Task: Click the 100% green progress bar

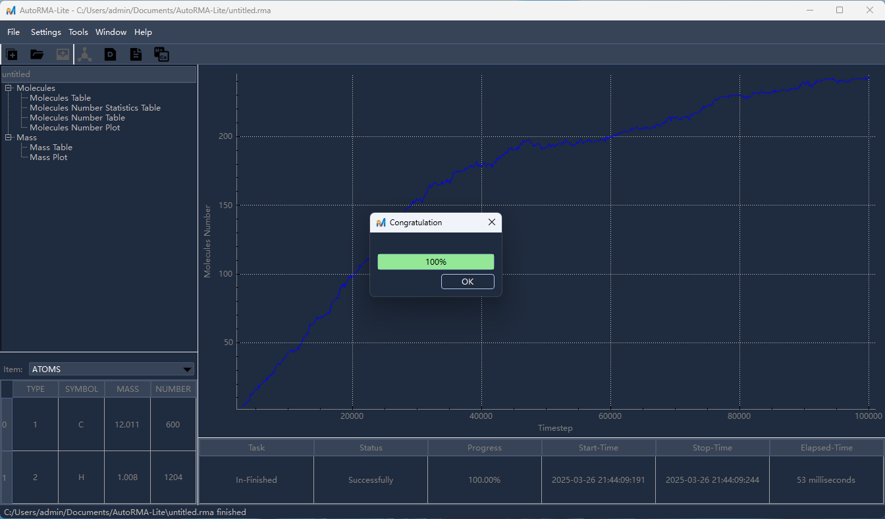Action: [x=435, y=262]
